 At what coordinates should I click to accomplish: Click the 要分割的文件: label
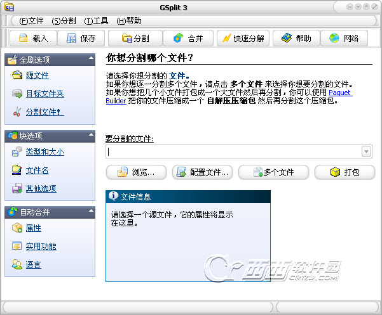130,139
